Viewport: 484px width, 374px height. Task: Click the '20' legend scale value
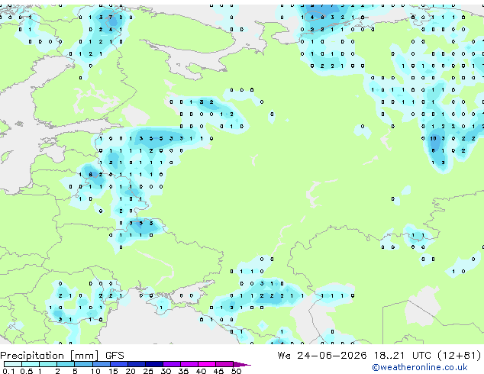click(x=131, y=371)
